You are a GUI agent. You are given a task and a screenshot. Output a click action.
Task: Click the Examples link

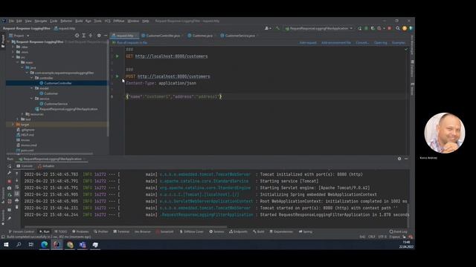pos(399,43)
